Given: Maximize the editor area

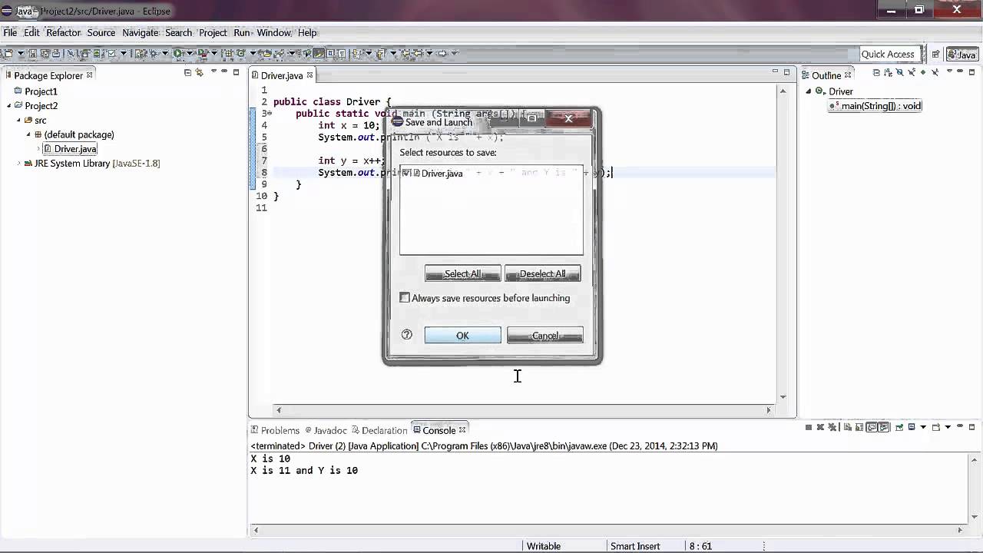Looking at the screenshot, I should tap(786, 72).
